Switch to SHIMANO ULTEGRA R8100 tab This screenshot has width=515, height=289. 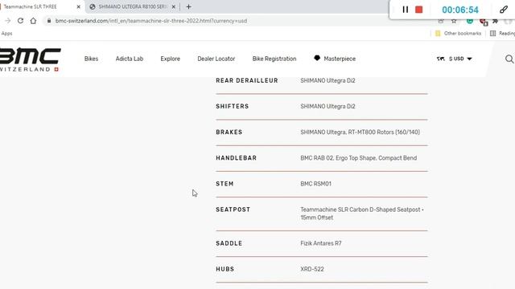133,6
